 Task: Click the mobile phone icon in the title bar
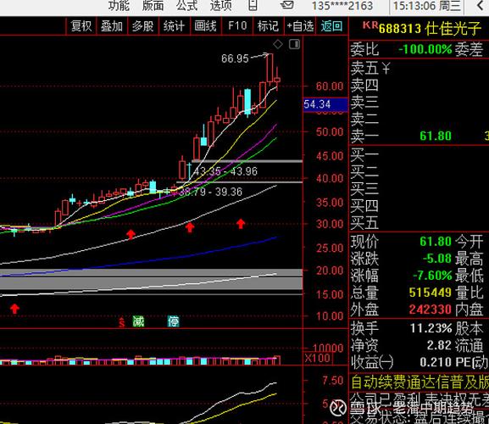tap(253, 5)
